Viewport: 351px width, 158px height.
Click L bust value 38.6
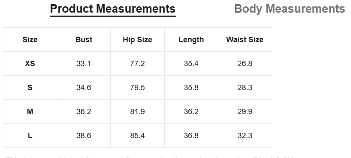tap(84, 136)
